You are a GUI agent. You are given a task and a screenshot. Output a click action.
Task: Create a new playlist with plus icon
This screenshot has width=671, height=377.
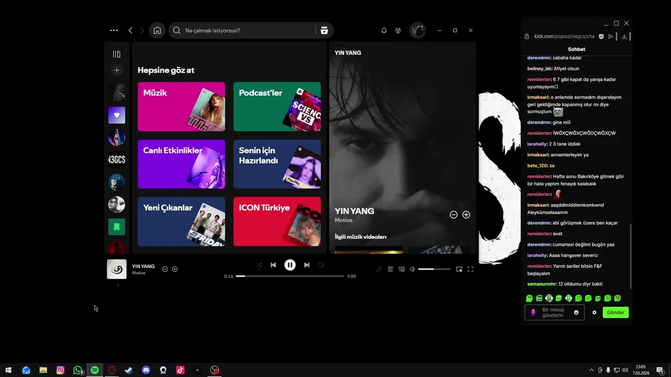tap(117, 70)
